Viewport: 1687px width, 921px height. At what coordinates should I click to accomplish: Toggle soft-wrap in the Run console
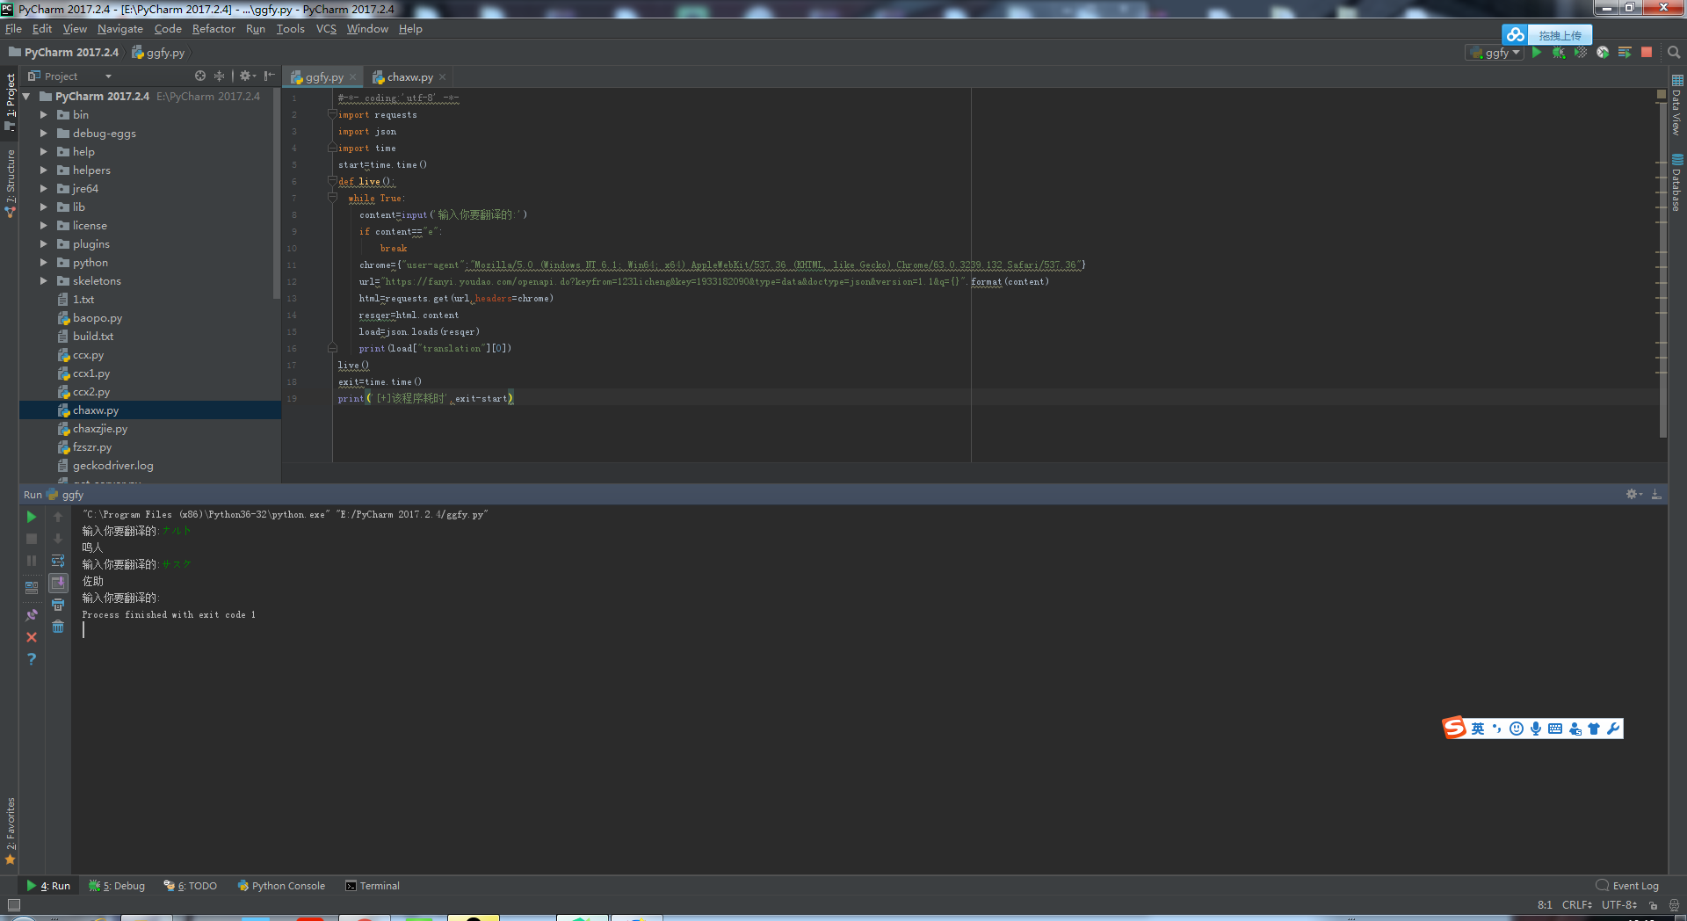pos(58,561)
